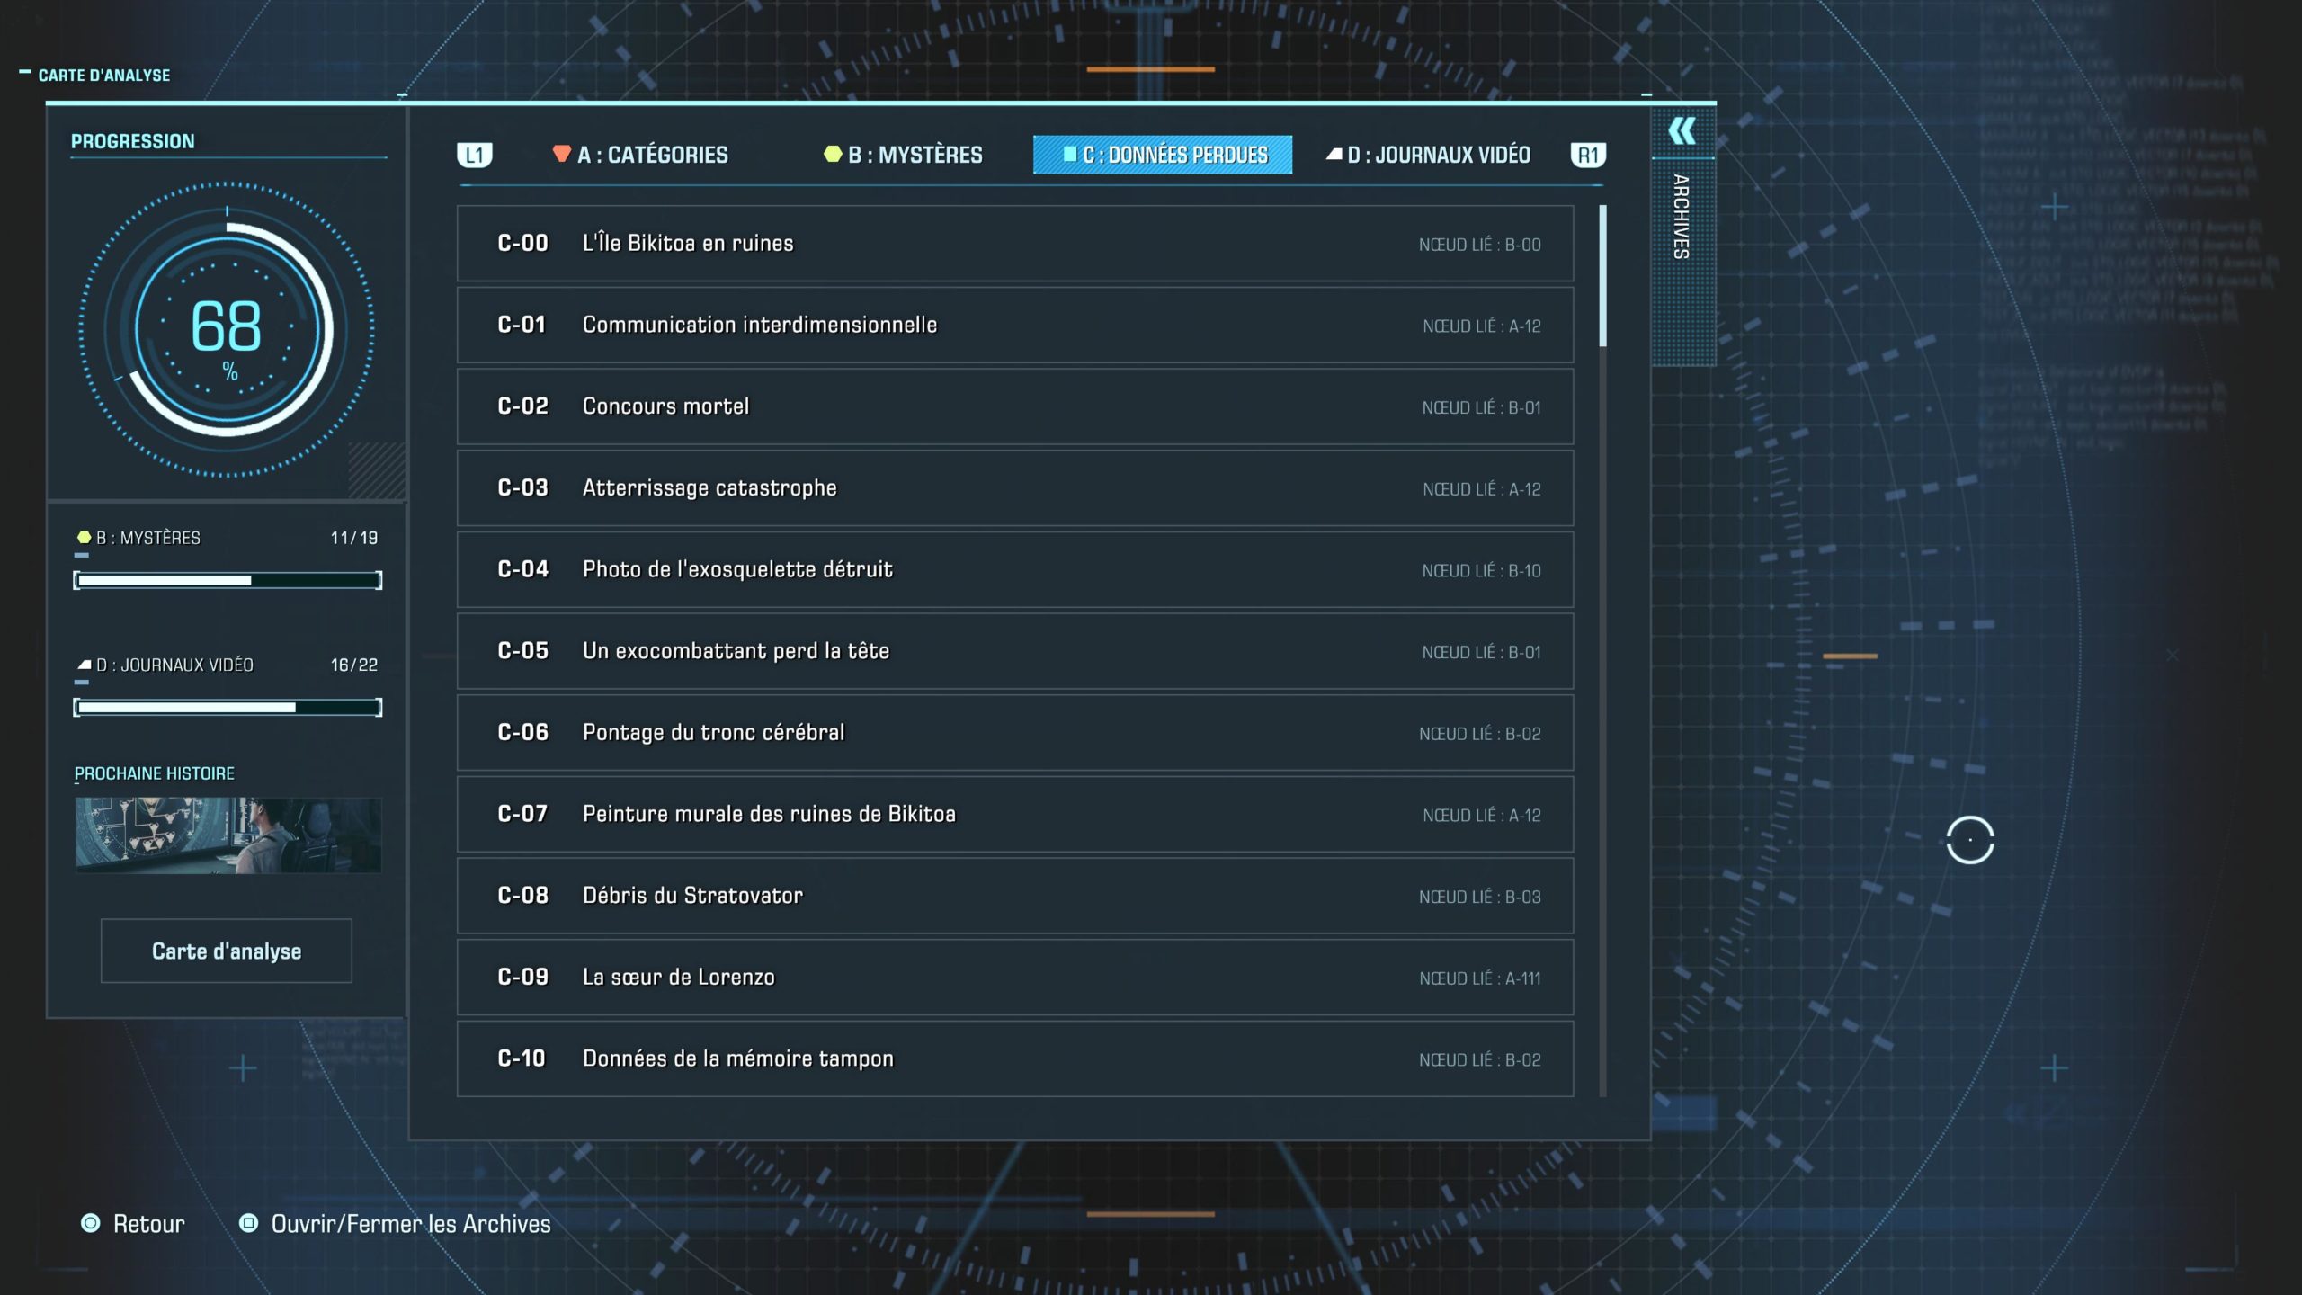Open entry C-04 Photo de l'exosquelette détruit
Viewport: 2302px width, 1295px height.
click(1015, 569)
